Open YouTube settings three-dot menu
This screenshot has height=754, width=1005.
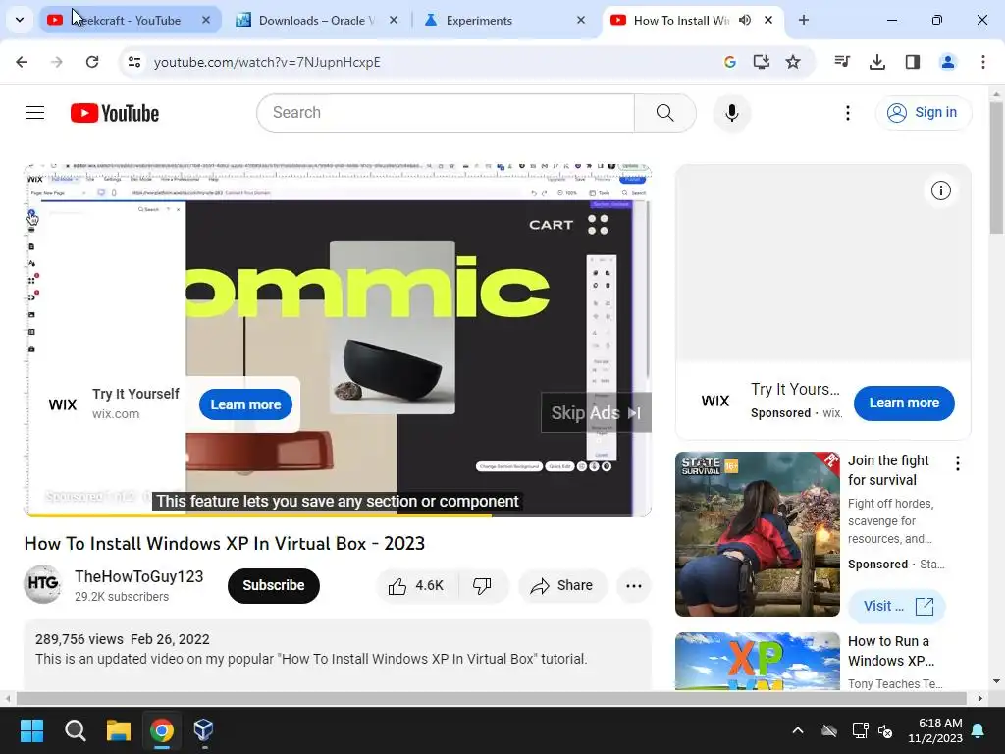coord(847,113)
